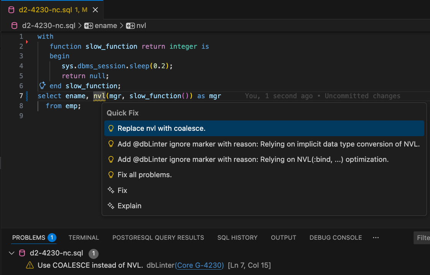The width and height of the screenshot is (430, 275).
Task: Click the lightbulb icon next to Fix all problems
Action: click(x=111, y=175)
